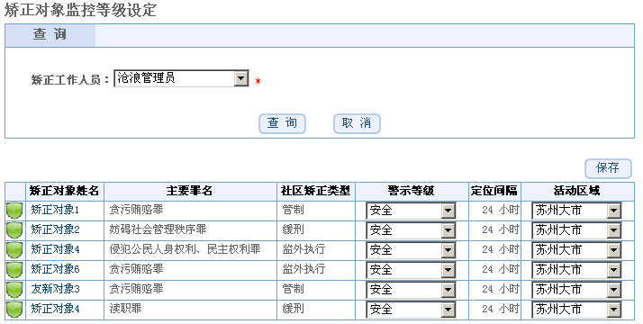Select the green shield in the 渎职罪 row
This screenshot has width=643, height=324.
click(14, 310)
